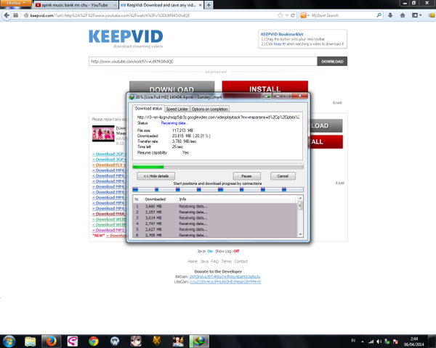Click the green download progress bar
Viewport: 436px width, 348px height.
click(x=218, y=167)
